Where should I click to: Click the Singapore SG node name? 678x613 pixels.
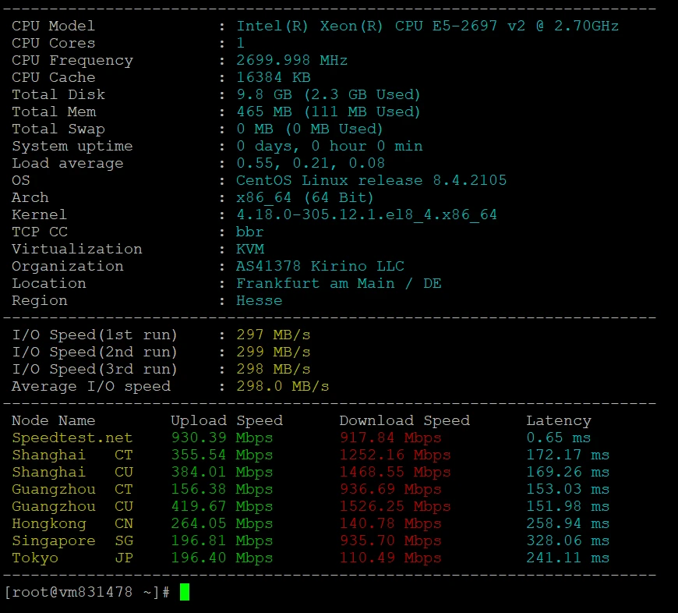(x=72, y=540)
